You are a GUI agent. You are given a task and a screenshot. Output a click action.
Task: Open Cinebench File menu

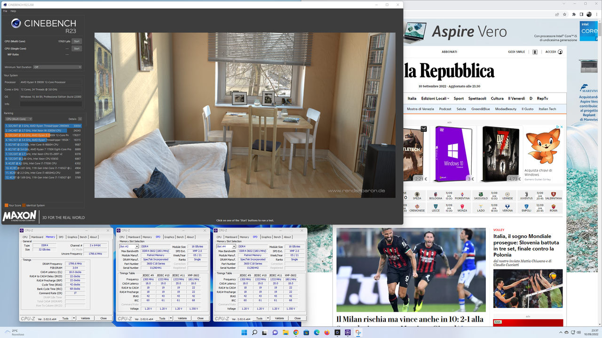click(5, 11)
